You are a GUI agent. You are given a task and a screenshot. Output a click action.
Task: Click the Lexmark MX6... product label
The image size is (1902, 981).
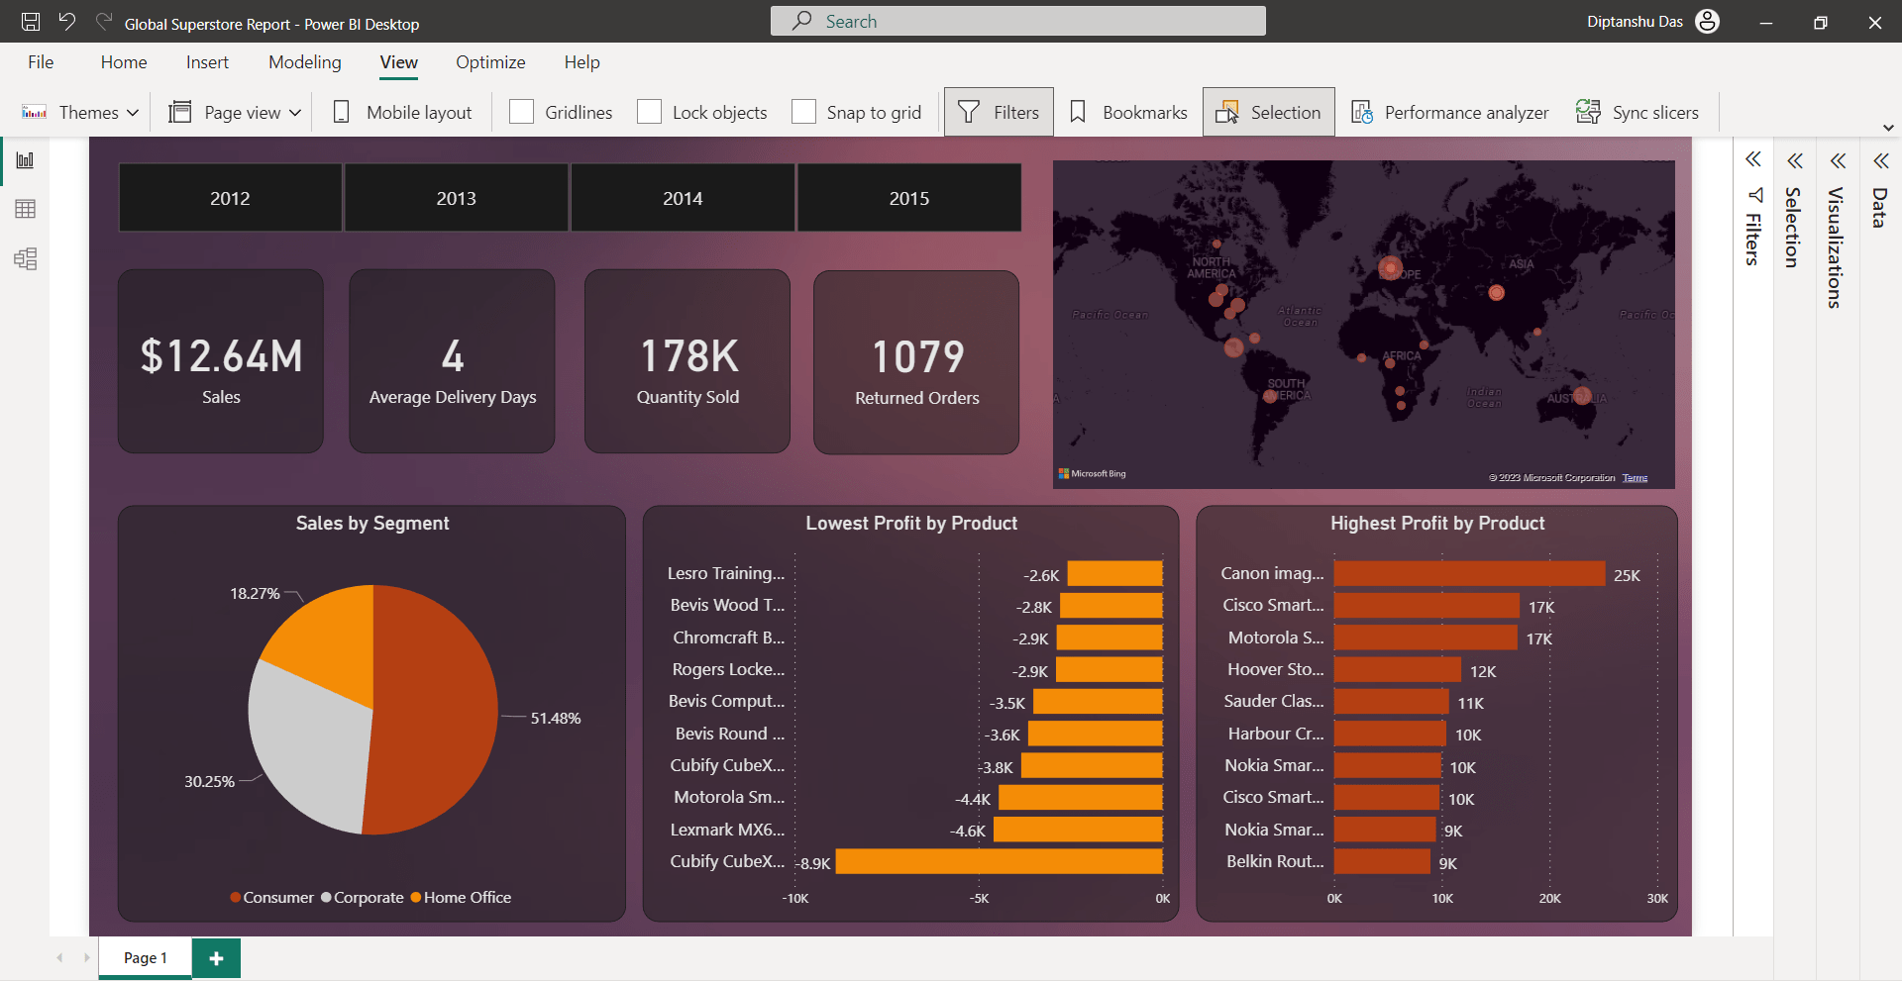pyautogui.click(x=727, y=831)
